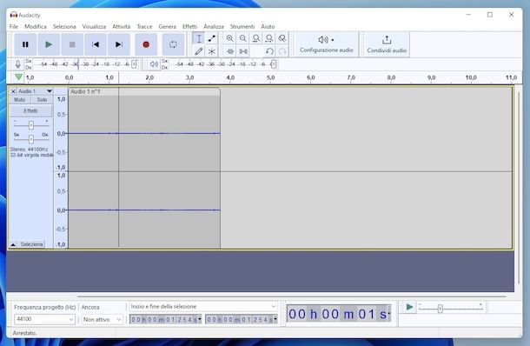Select the Multi-tool asterisk icon
The height and width of the screenshot is (346, 530).
(x=212, y=51)
